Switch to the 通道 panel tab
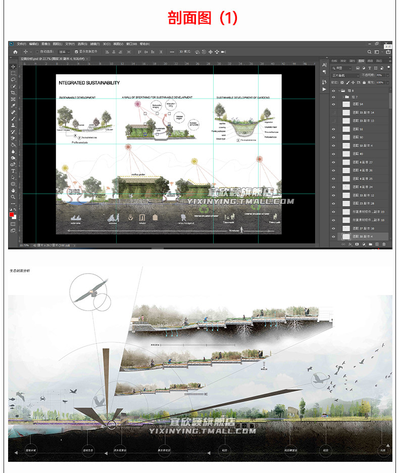399x473 pixels. pyautogui.click(x=370, y=61)
